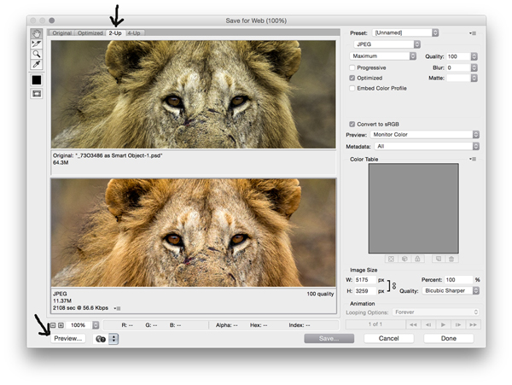This screenshot has height=385, width=512.
Task: Click the delete color trash icon
Action: pyautogui.click(x=451, y=259)
